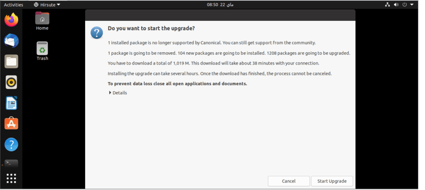The width and height of the screenshot is (425, 190).
Task: Expand the Details section
Action: pos(118,93)
